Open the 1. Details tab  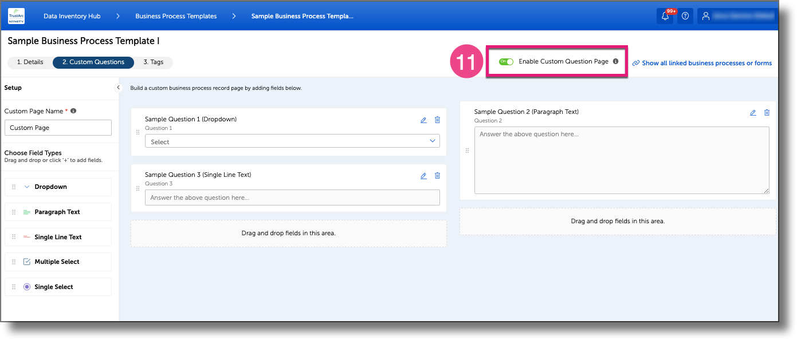(x=30, y=62)
